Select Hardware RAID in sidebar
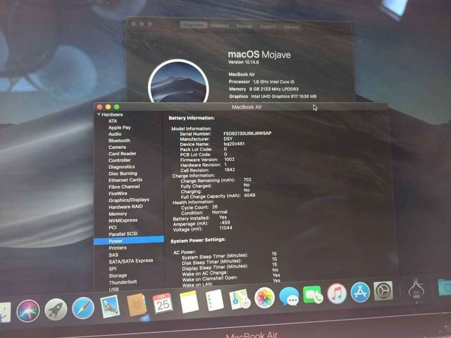The width and height of the screenshot is (451, 338). 126,207
